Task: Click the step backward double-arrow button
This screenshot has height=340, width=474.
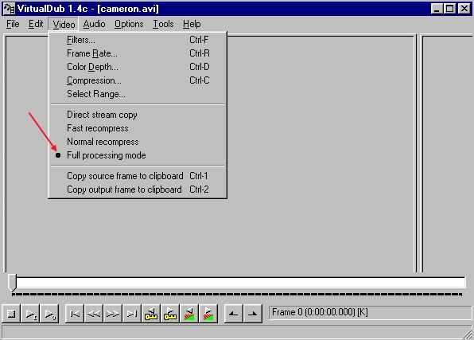Action: (94, 314)
